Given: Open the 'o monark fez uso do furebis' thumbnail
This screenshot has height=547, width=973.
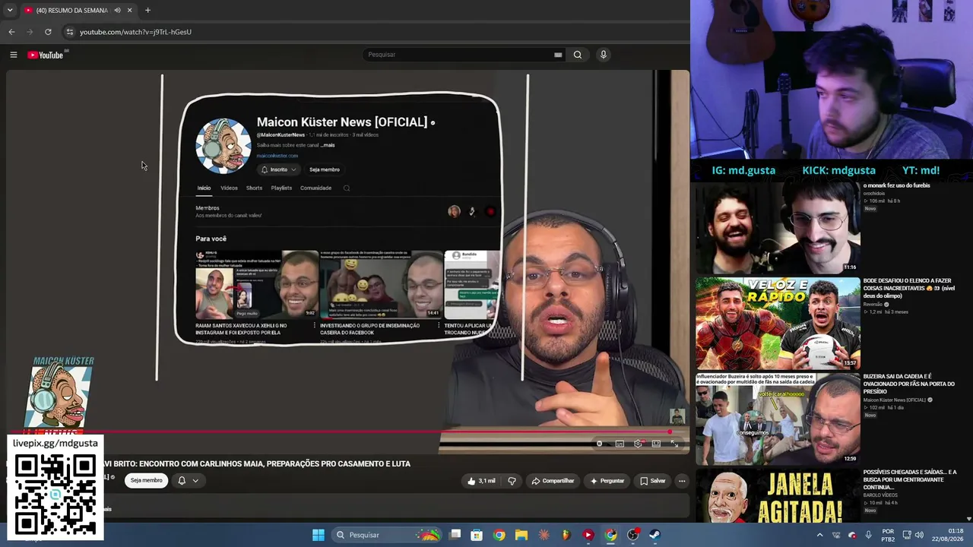Looking at the screenshot, I should click(778, 226).
